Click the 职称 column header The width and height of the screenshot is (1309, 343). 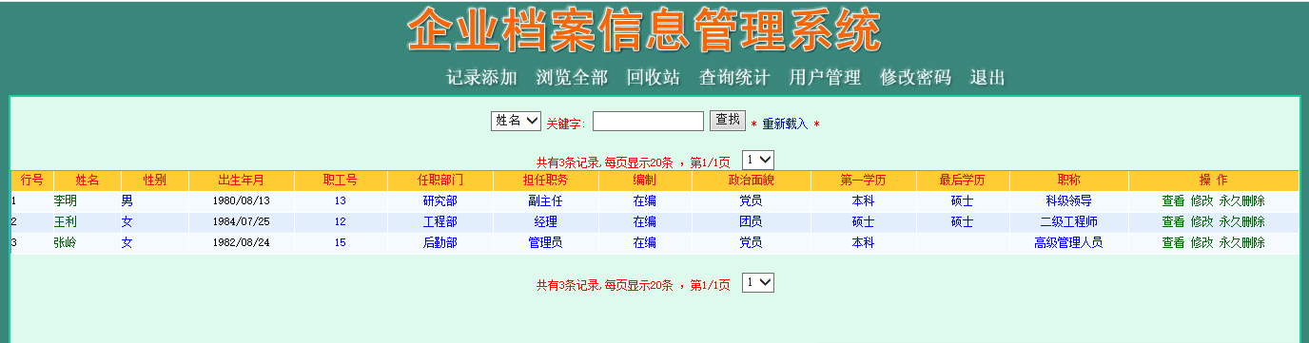[1068, 180]
